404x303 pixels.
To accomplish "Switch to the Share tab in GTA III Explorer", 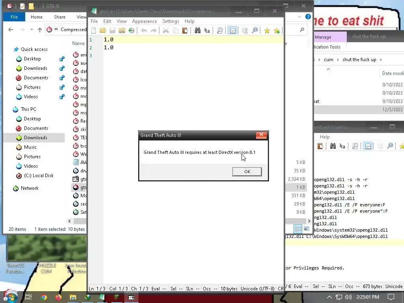I will (x=60, y=17).
